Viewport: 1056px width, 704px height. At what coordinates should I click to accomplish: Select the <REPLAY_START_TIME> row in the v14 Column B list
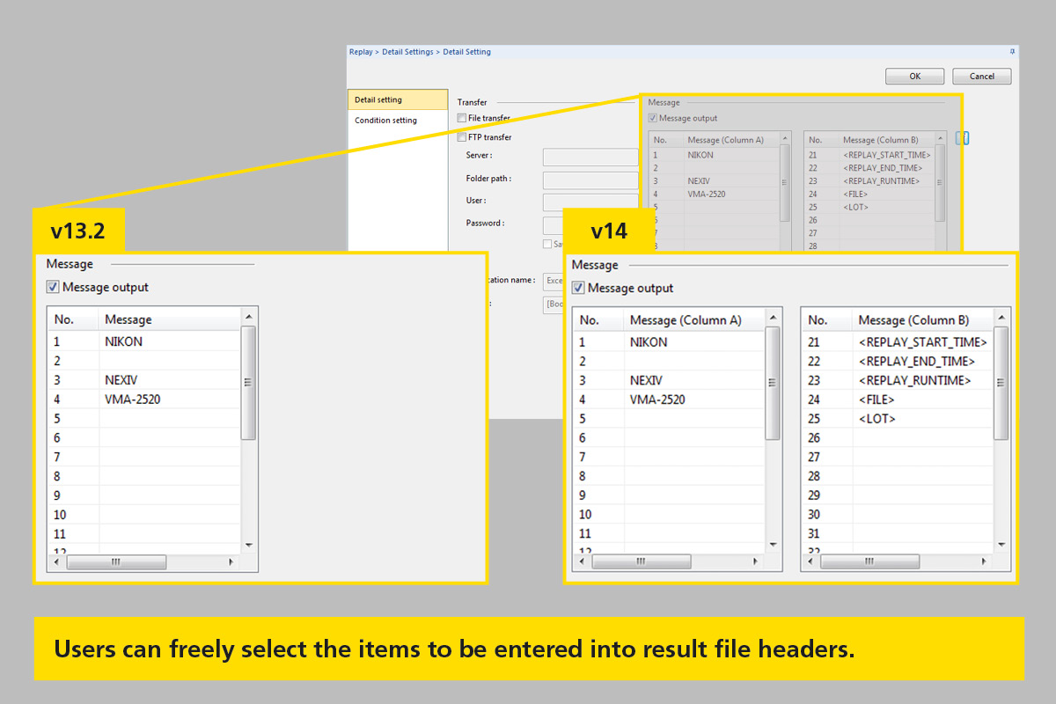tap(922, 342)
